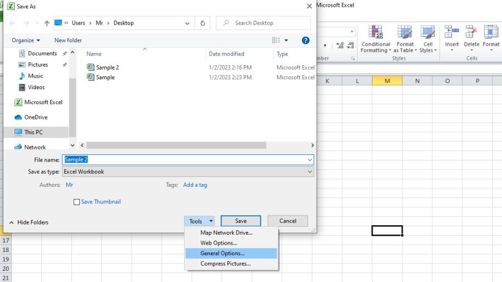Open the Organize dropdown menu
Screen dimensions: 502x282
tap(26, 40)
